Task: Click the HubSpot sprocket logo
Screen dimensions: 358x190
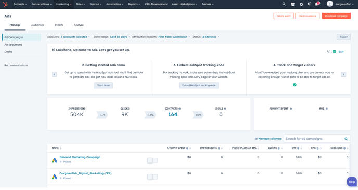Action: coord(5,4)
